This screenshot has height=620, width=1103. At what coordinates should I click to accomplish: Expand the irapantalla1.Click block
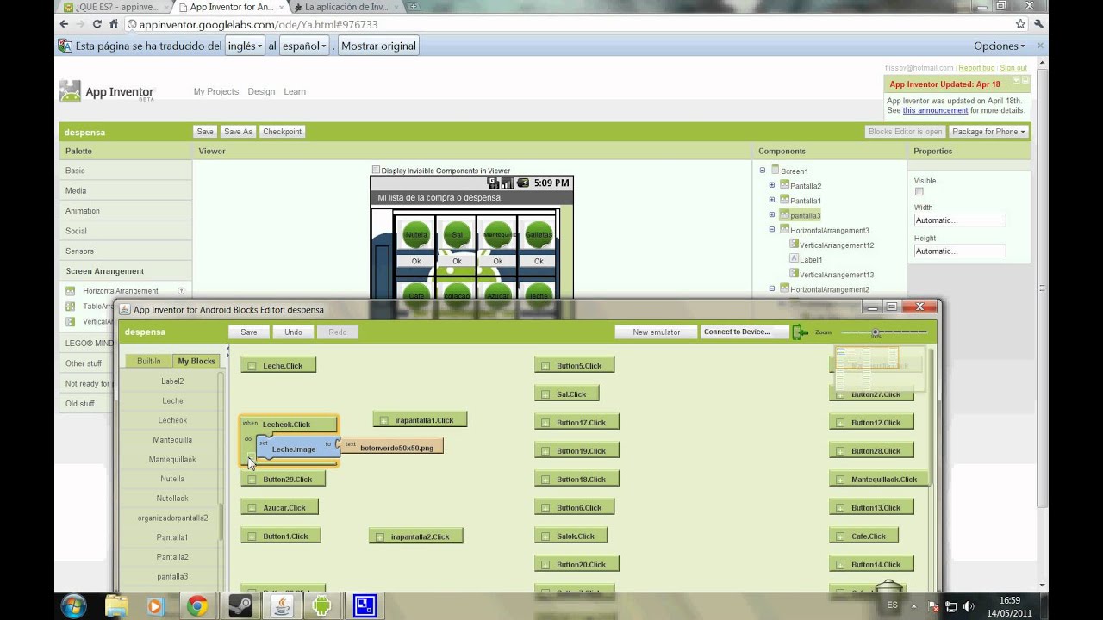383,420
